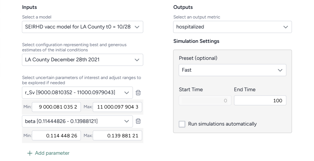Click the plus icon beside Add parameter

30,153
